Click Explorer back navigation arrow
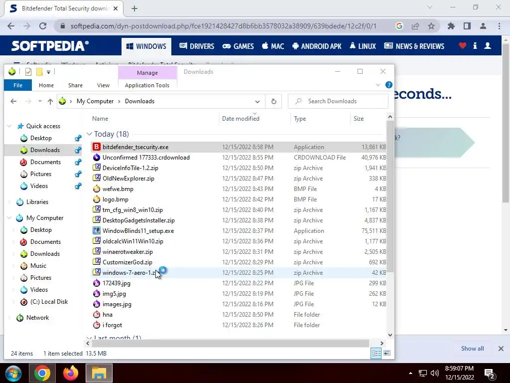 coord(13,101)
